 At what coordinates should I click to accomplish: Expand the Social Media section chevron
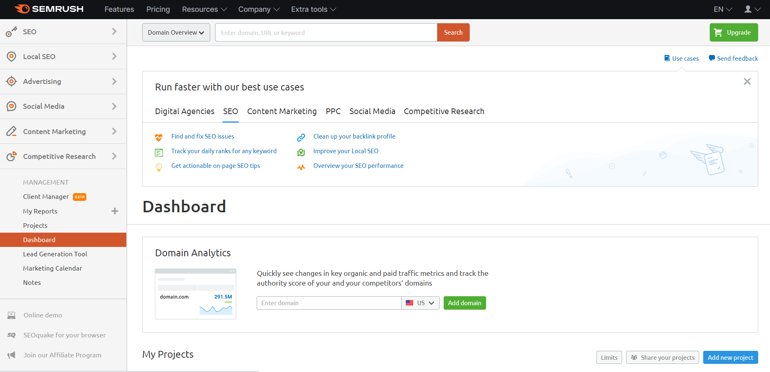coord(114,106)
